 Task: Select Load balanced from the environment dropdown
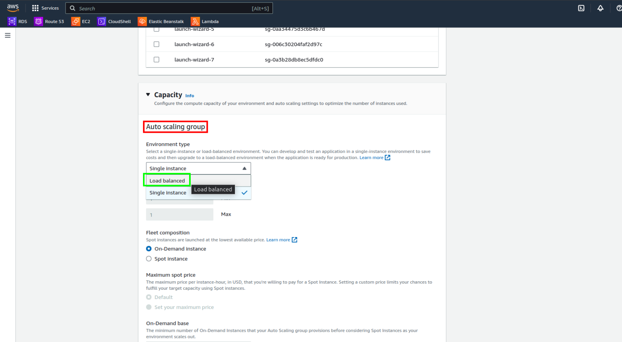[167, 180]
